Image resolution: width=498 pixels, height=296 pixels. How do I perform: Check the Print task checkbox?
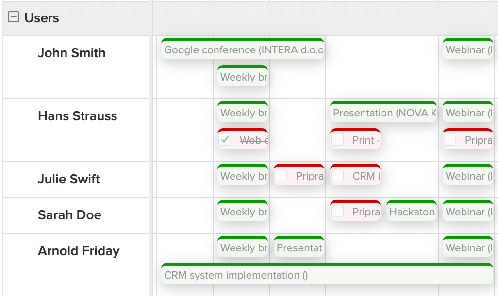point(337,139)
